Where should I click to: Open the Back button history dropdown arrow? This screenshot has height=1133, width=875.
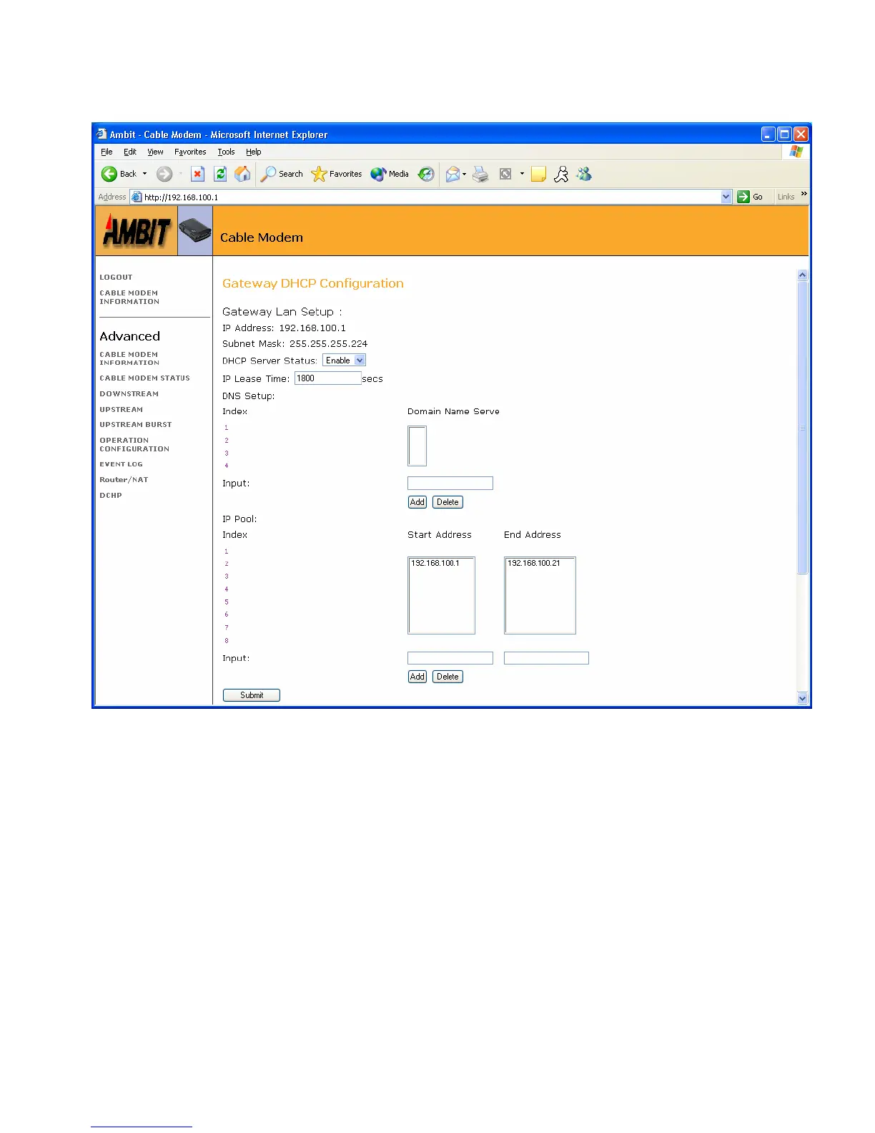click(144, 174)
